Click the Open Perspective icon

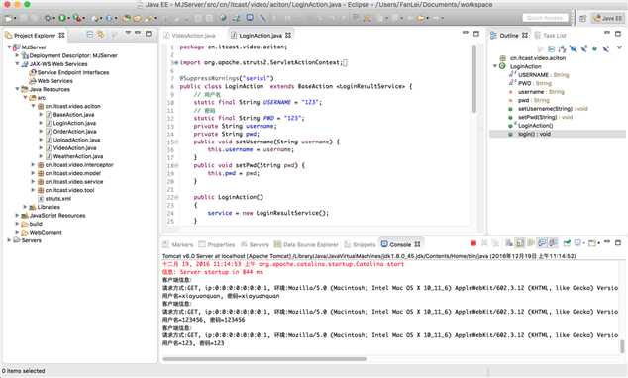[x=583, y=18]
